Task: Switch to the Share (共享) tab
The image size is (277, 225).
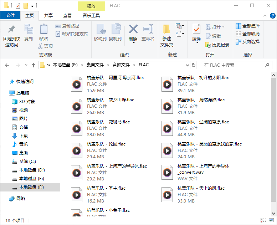Action: (48, 16)
